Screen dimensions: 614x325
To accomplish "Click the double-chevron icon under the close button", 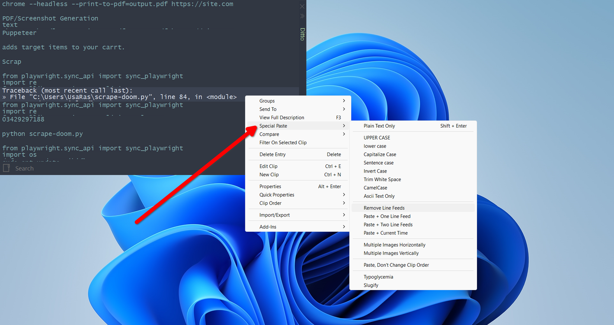I will click(302, 16).
